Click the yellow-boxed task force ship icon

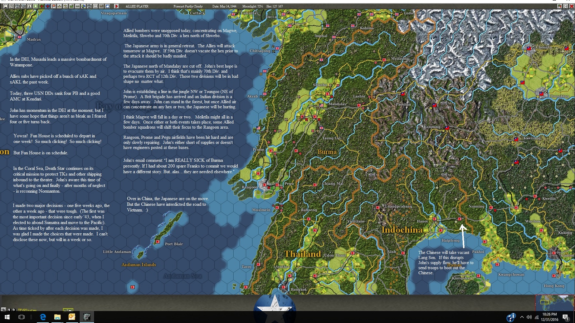coord(68,310)
